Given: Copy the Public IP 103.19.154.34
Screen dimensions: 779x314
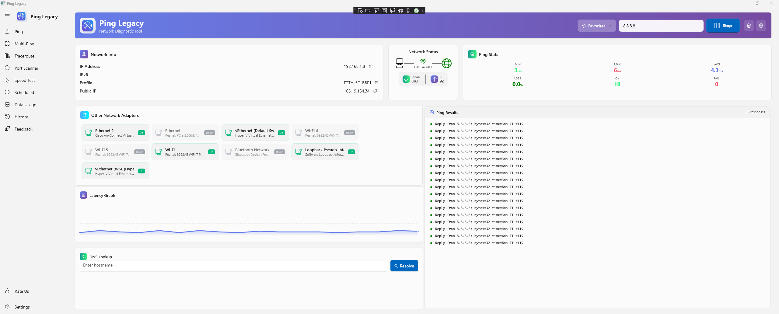Looking at the screenshot, I should [375, 91].
